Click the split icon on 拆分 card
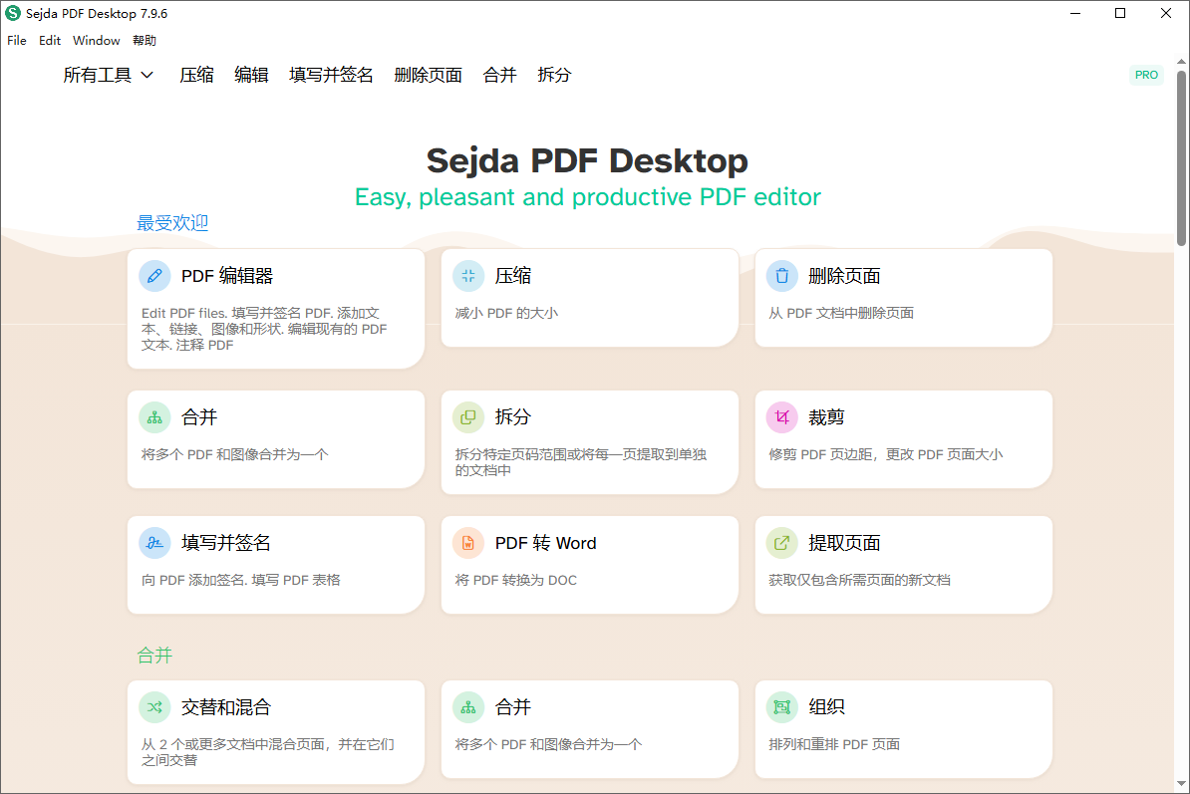 click(468, 417)
